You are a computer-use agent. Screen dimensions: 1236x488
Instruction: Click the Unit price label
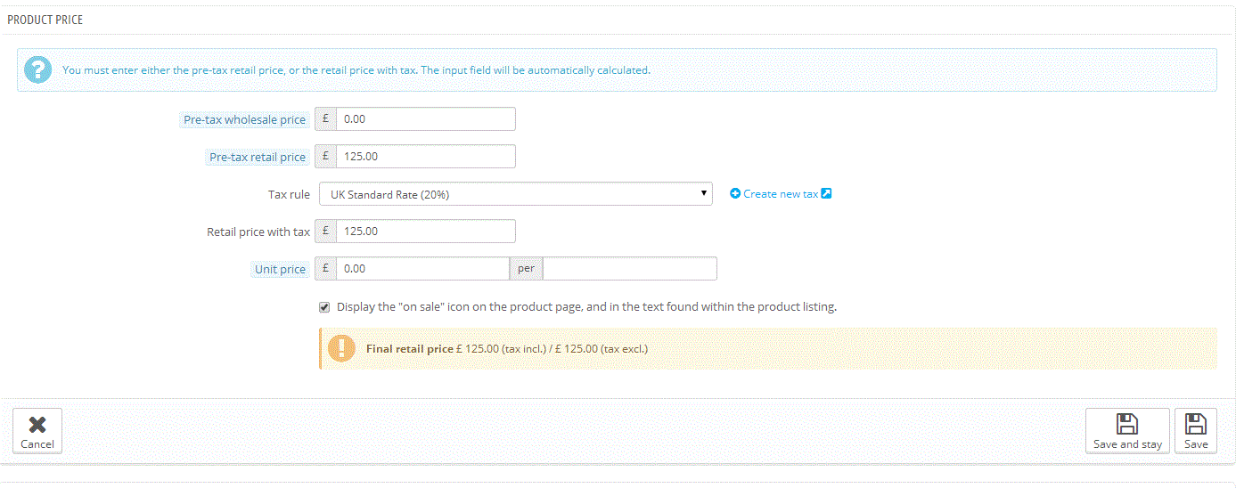280,269
